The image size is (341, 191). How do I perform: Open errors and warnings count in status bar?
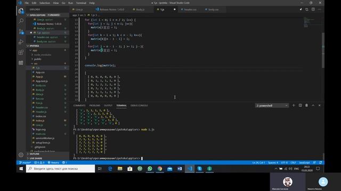tap(39, 162)
